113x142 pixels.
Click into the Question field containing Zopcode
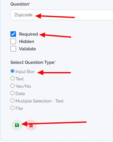(x=62, y=15)
